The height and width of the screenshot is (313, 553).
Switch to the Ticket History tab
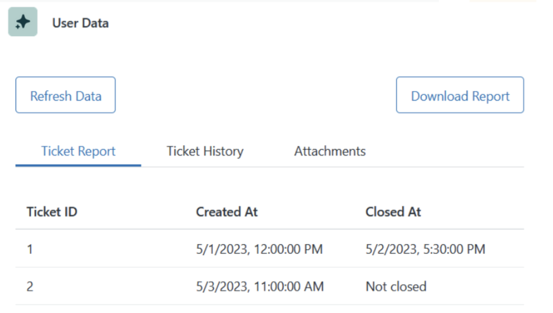pyautogui.click(x=205, y=152)
